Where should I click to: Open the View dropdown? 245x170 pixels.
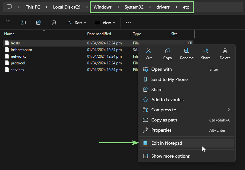[105, 23]
